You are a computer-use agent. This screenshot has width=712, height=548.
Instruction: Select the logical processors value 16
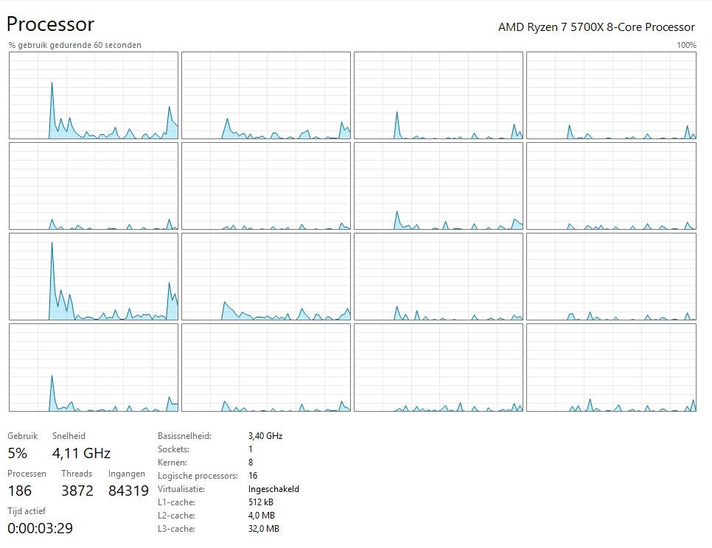click(x=253, y=476)
